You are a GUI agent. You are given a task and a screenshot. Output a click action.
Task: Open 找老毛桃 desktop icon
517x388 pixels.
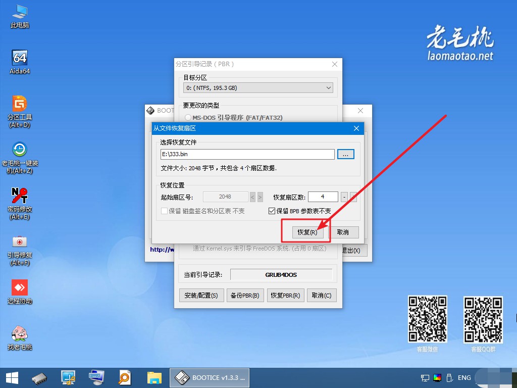point(20,337)
